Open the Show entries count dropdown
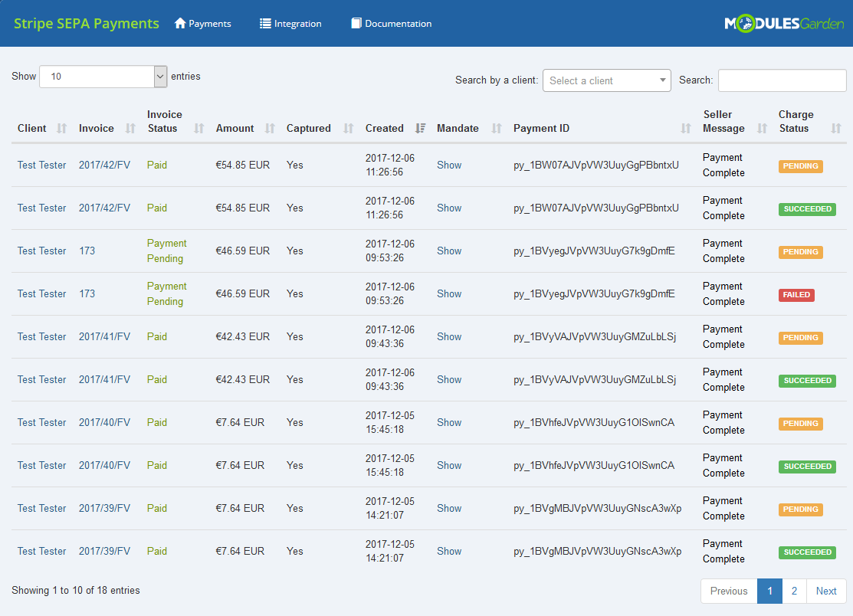The height and width of the screenshot is (616, 853). pyautogui.click(x=103, y=77)
